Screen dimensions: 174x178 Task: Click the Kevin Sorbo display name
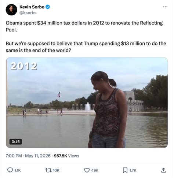32,7
